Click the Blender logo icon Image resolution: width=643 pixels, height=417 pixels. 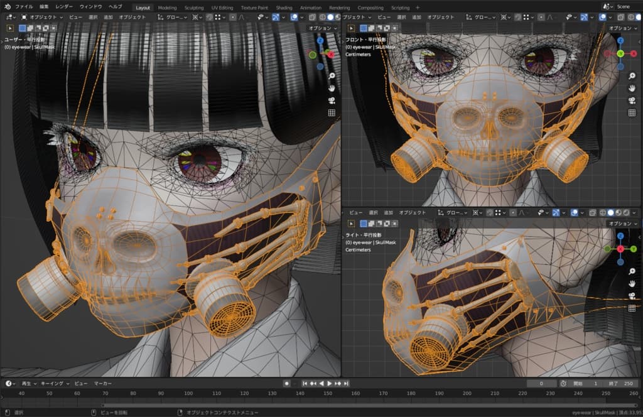[x=7, y=7]
